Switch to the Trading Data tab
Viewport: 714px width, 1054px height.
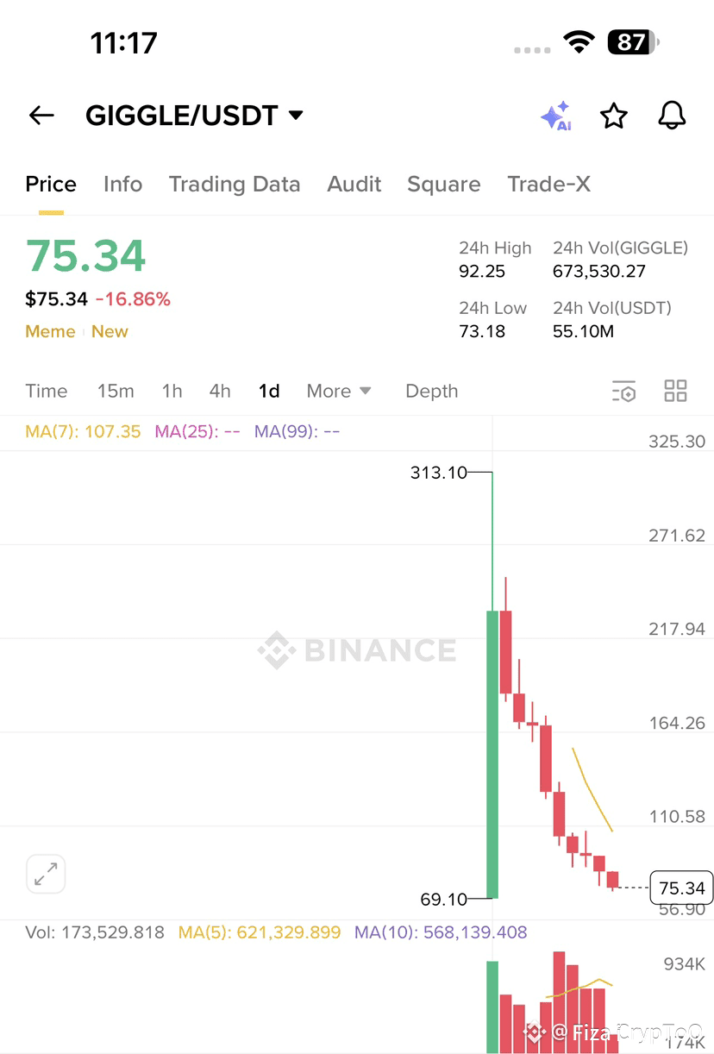235,184
